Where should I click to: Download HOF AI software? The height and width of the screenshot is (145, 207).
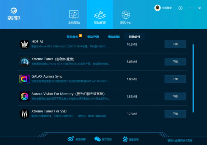coord(175,44)
